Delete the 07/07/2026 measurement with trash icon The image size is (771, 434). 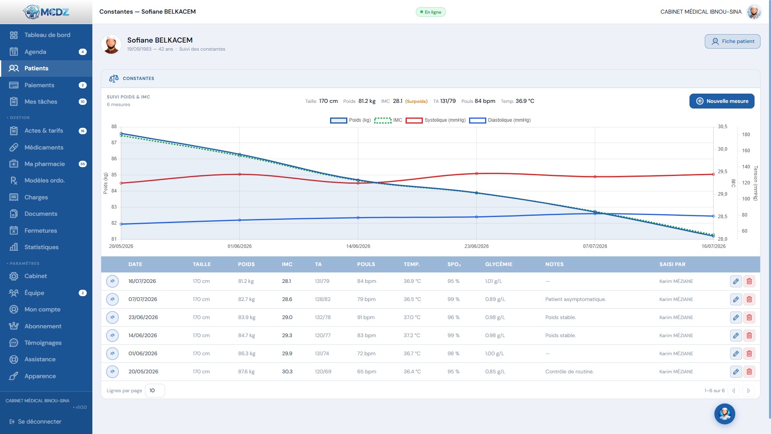pyautogui.click(x=749, y=299)
